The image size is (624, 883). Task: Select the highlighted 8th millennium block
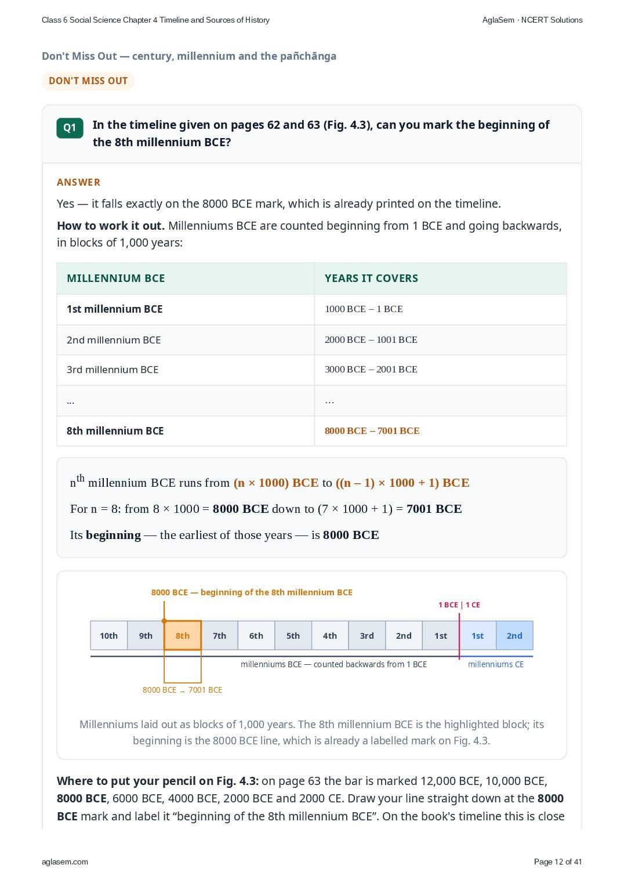click(183, 635)
